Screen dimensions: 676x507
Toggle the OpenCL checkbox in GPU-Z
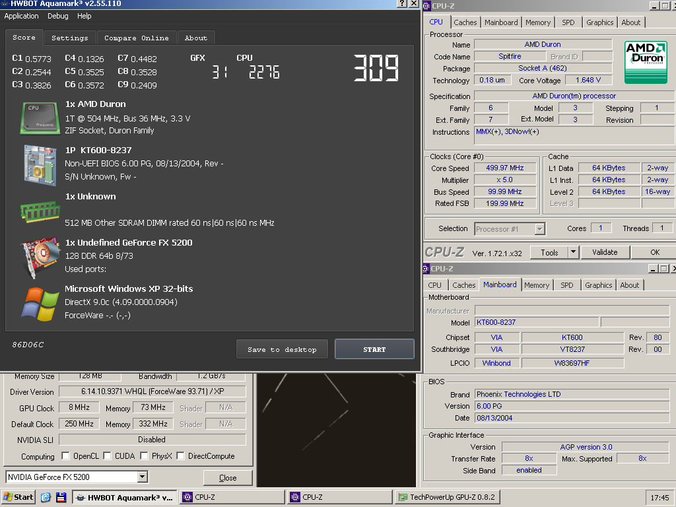65,456
